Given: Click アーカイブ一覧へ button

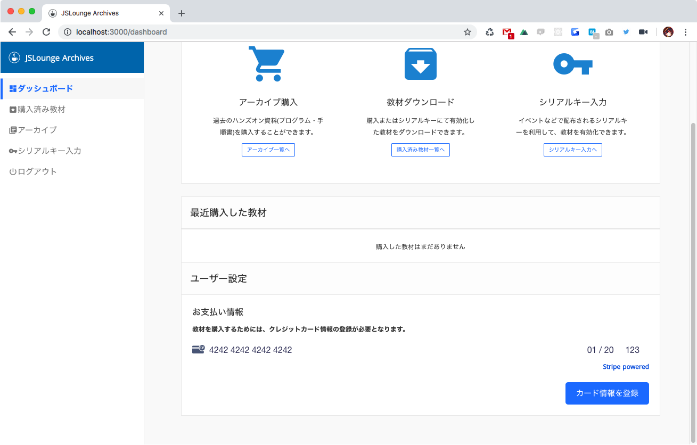Looking at the screenshot, I should (268, 150).
